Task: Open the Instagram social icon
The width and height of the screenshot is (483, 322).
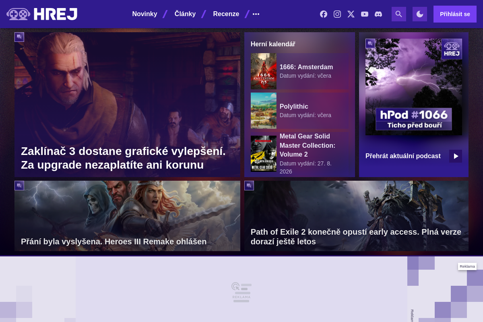Action: coord(337,14)
